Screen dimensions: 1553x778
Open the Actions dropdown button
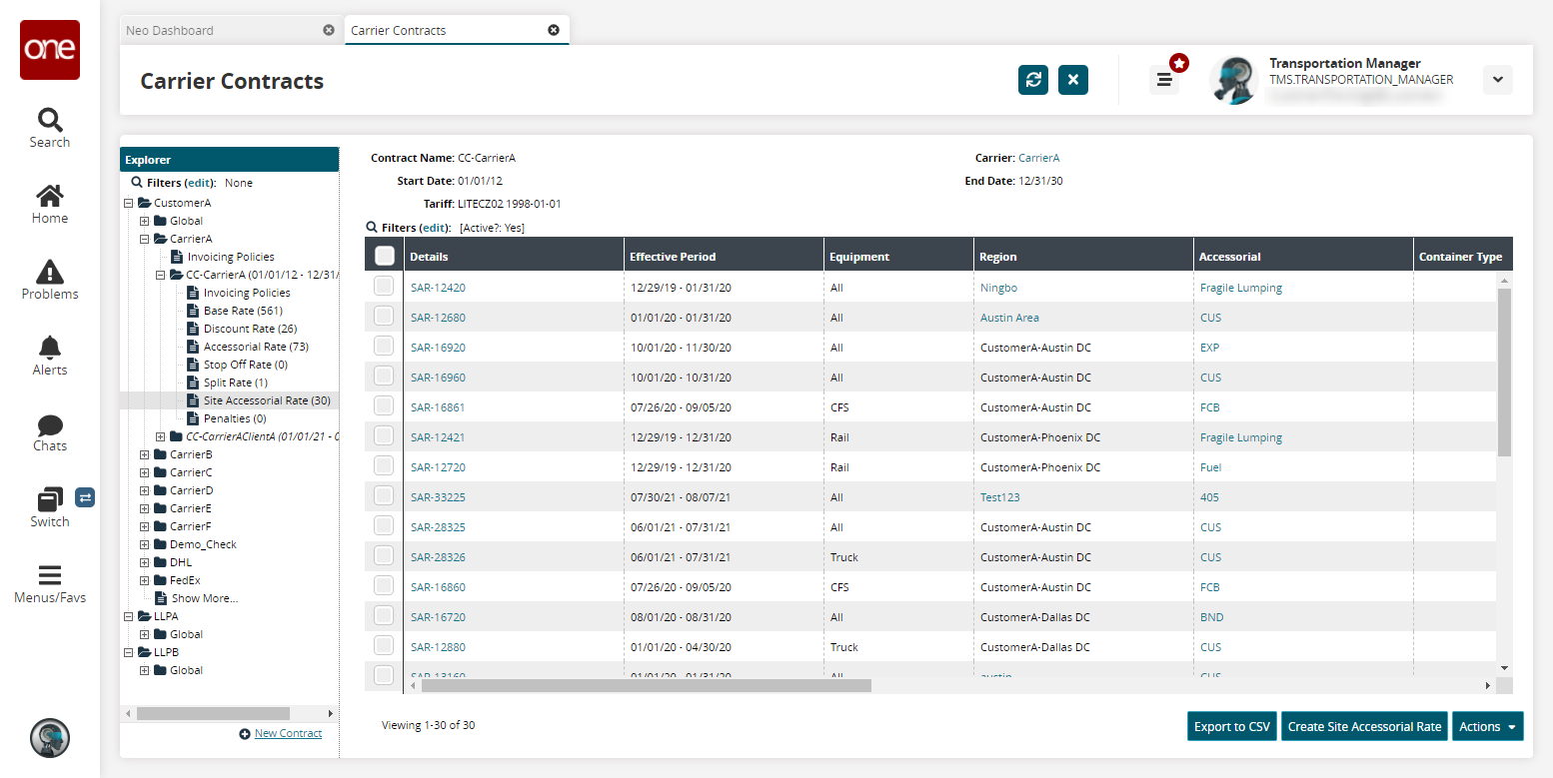point(1487,726)
